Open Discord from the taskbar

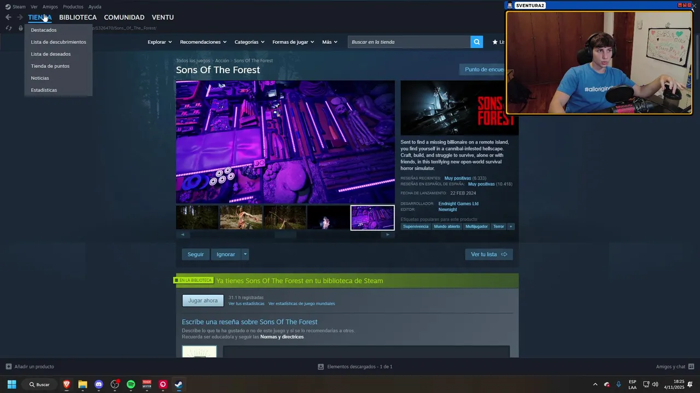(98, 384)
